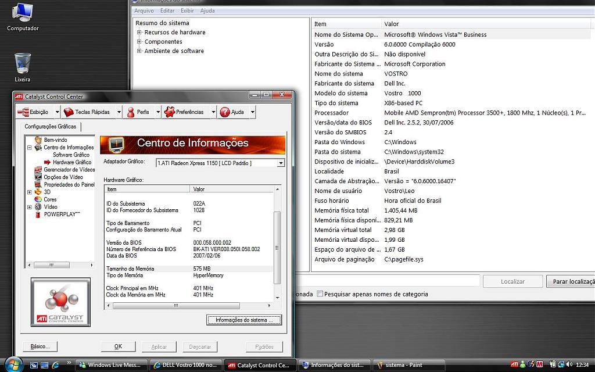Select Resumo do sistema tree item
This screenshot has height=372, width=595.
point(162,23)
